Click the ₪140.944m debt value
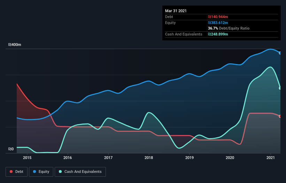The height and width of the screenshot is (183, 286). [218, 17]
